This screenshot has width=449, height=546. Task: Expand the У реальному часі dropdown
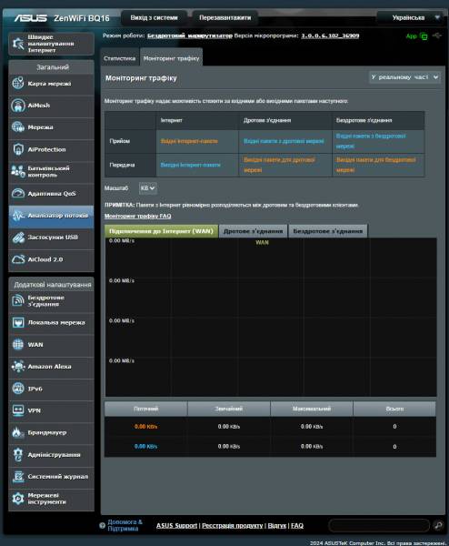[404, 77]
